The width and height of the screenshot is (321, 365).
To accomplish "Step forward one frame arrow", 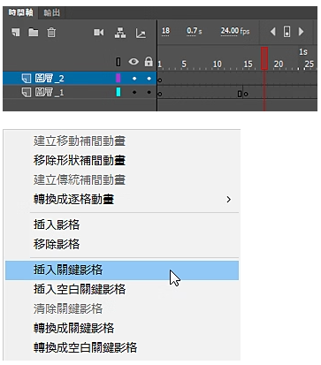I will 301,32.
